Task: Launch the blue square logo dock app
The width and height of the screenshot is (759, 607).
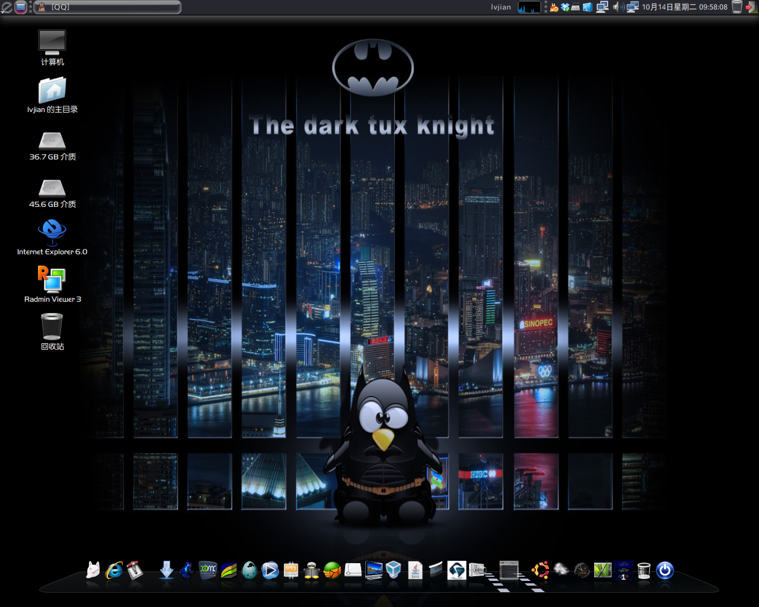Action: coord(457,570)
